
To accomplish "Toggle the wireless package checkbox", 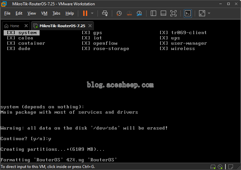I will pos(164,49).
